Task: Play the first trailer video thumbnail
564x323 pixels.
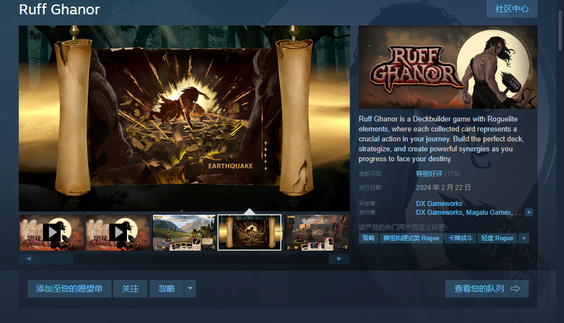Action: click(x=52, y=232)
